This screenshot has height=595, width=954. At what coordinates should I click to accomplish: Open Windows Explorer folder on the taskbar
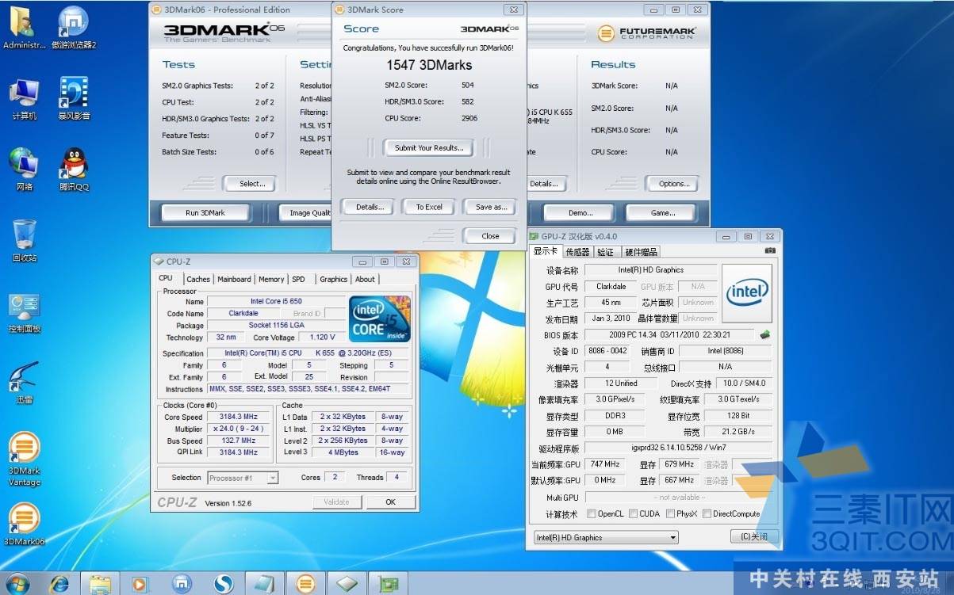(x=100, y=585)
